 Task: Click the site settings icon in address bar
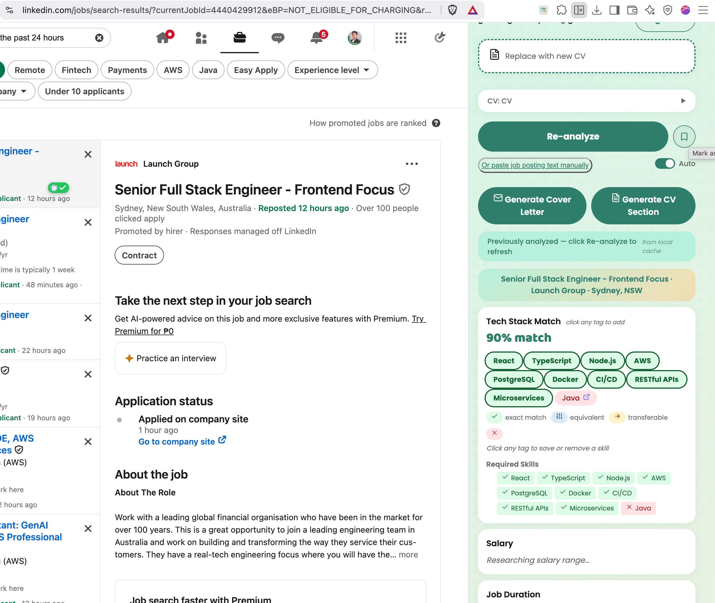(9, 10)
